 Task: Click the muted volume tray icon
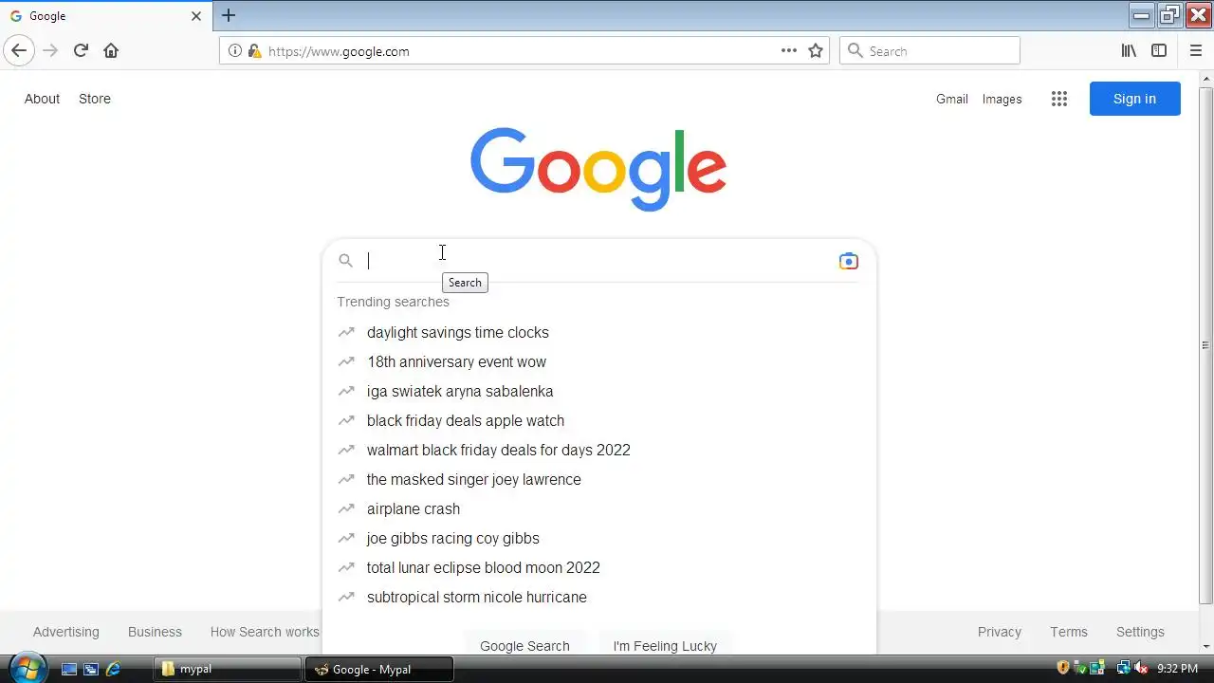point(1141,668)
